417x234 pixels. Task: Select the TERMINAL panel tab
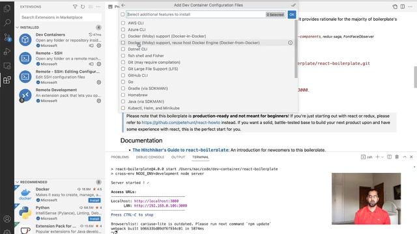click(201, 157)
